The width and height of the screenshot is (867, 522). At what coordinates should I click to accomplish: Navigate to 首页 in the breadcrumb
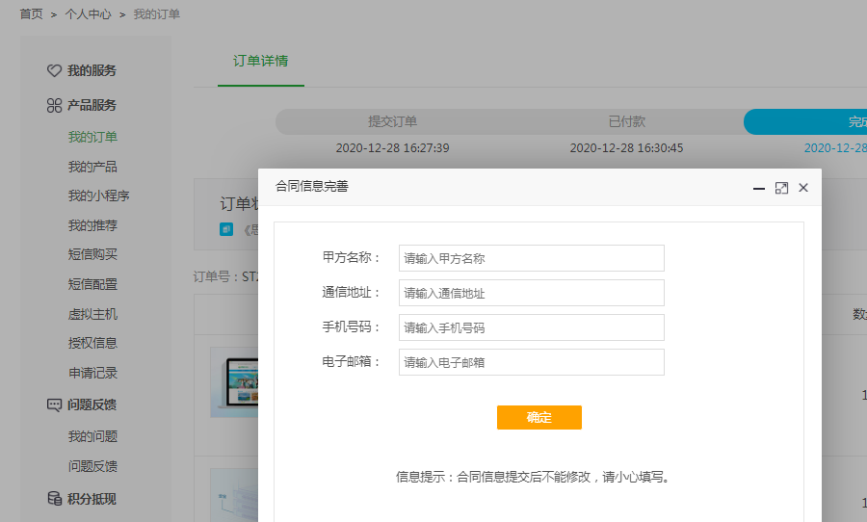click(x=31, y=14)
